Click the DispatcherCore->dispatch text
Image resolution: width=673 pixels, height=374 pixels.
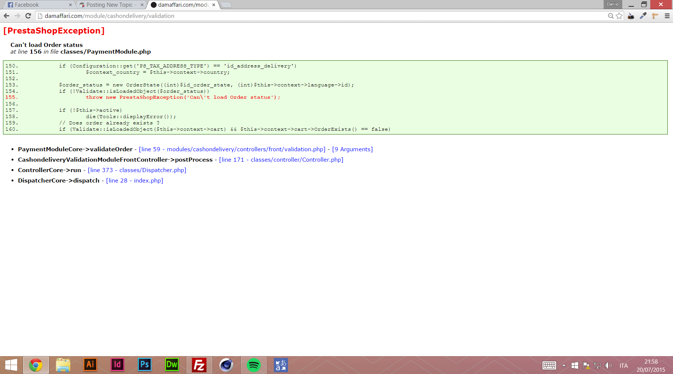[x=59, y=181]
